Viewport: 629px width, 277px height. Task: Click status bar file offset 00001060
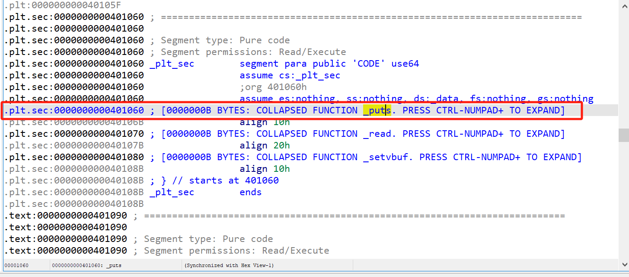point(16,265)
